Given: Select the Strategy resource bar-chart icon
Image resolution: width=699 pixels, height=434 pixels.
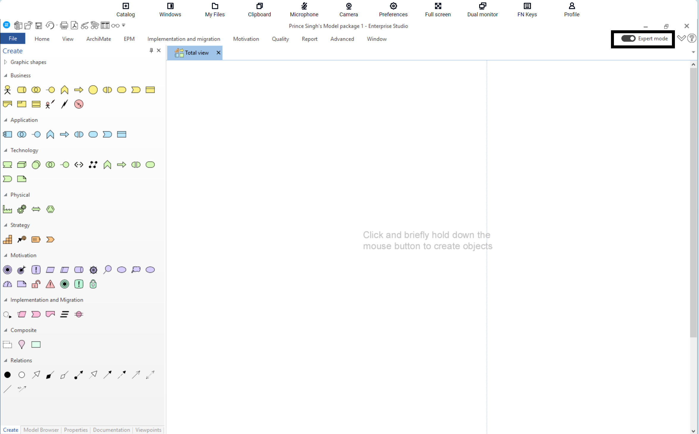Looking at the screenshot, I should pos(7,240).
